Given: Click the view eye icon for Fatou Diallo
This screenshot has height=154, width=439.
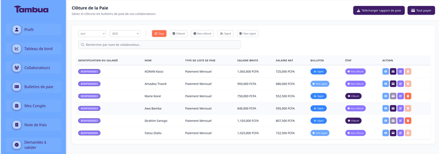Looking at the screenshot, I should click(x=386, y=133).
